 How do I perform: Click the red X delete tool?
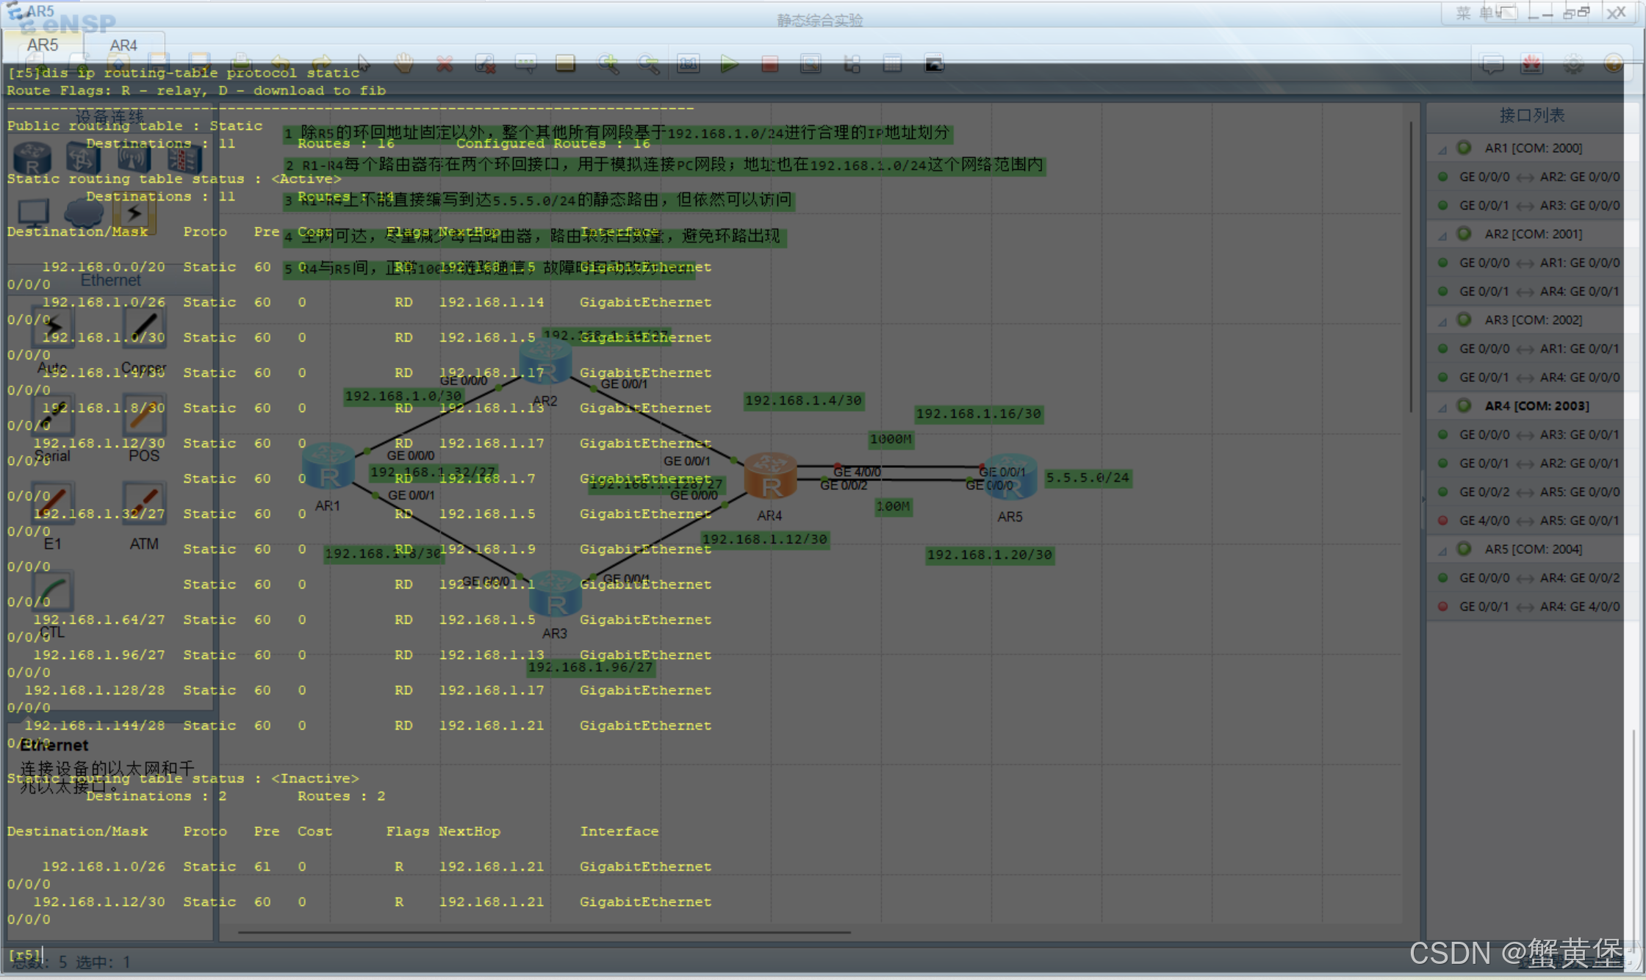pyautogui.click(x=445, y=64)
